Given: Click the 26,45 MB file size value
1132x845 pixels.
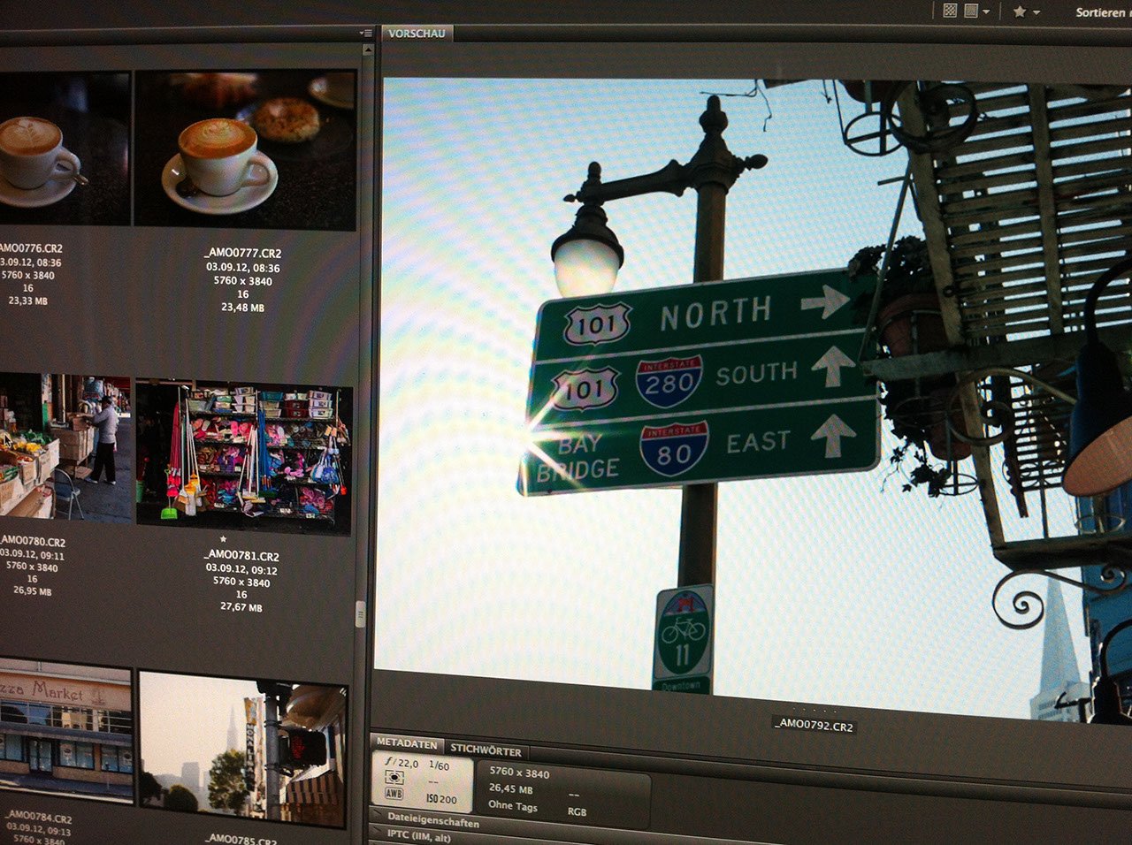Looking at the screenshot, I should pos(511,789).
